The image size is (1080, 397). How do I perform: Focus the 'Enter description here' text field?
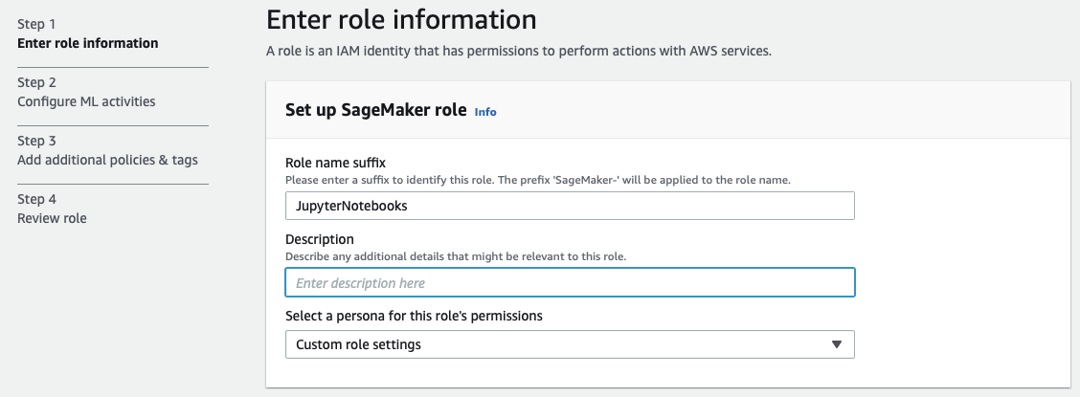point(569,283)
